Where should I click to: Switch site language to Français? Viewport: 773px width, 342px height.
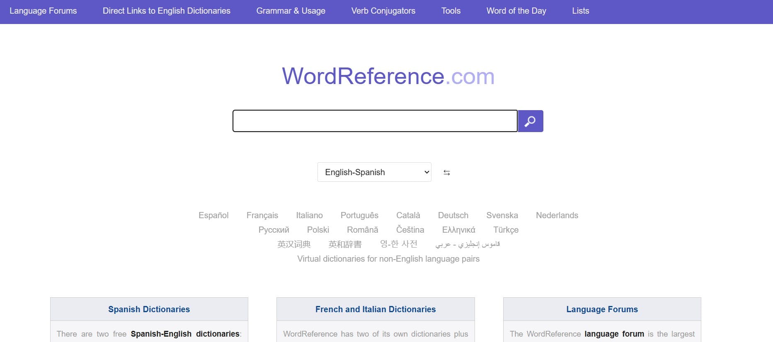coord(262,215)
